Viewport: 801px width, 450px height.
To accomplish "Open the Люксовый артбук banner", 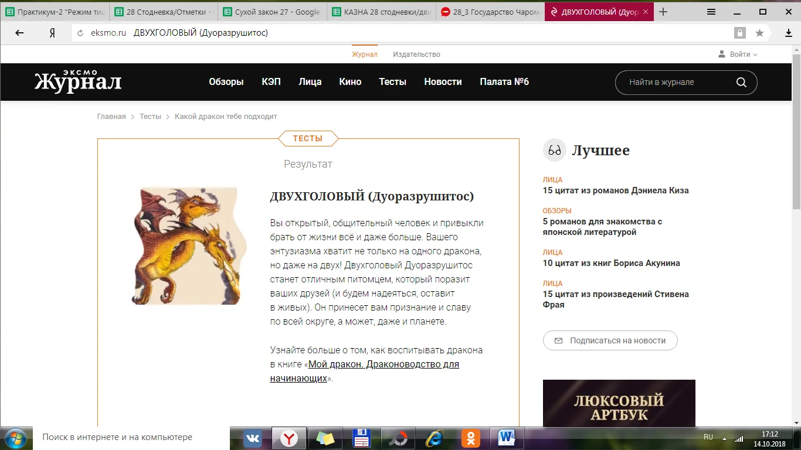I will 619,403.
